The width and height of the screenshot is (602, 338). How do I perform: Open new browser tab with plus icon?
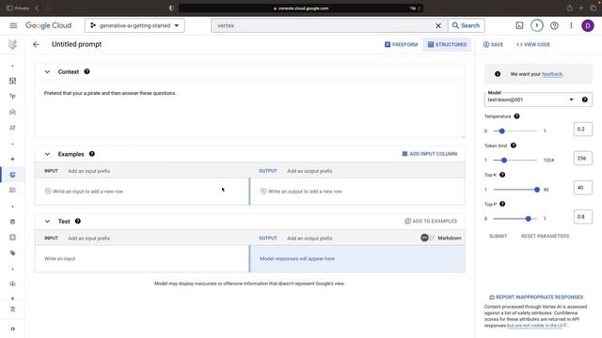(x=581, y=8)
